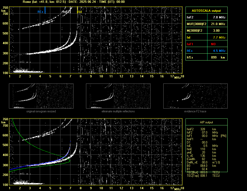
Task: Select the B0 064.0 km row
Action: (201, 166)
